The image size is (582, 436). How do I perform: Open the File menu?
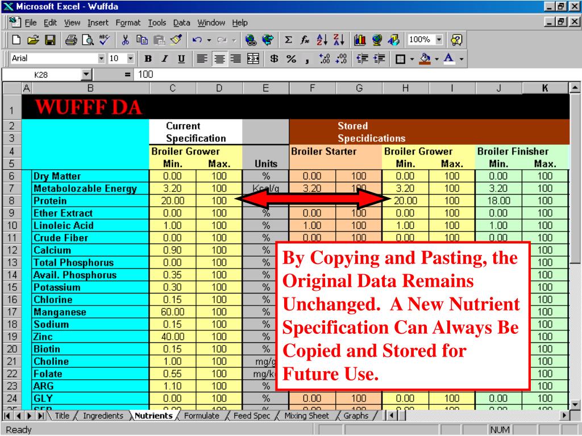(31, 23)
